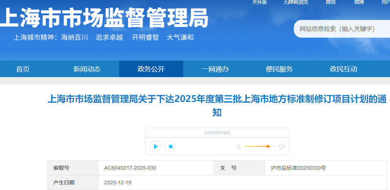This screenshot has width=390, height=190.
Task: Open the 便民服务 navigation tab
Action: pyautogui.click(x=279, y=69)
